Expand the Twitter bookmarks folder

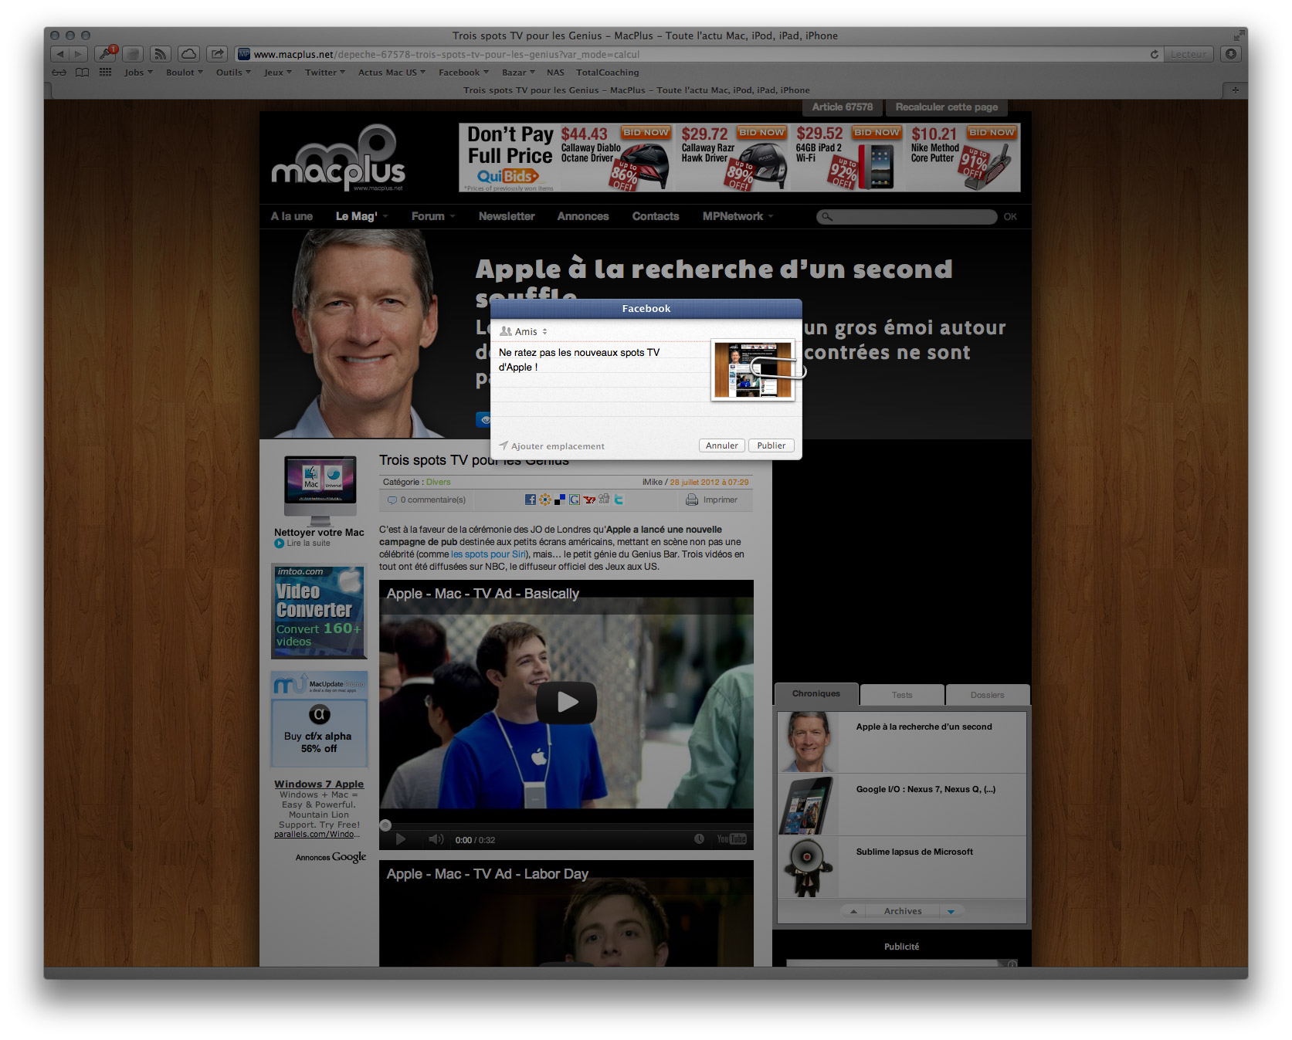point(325,73)
